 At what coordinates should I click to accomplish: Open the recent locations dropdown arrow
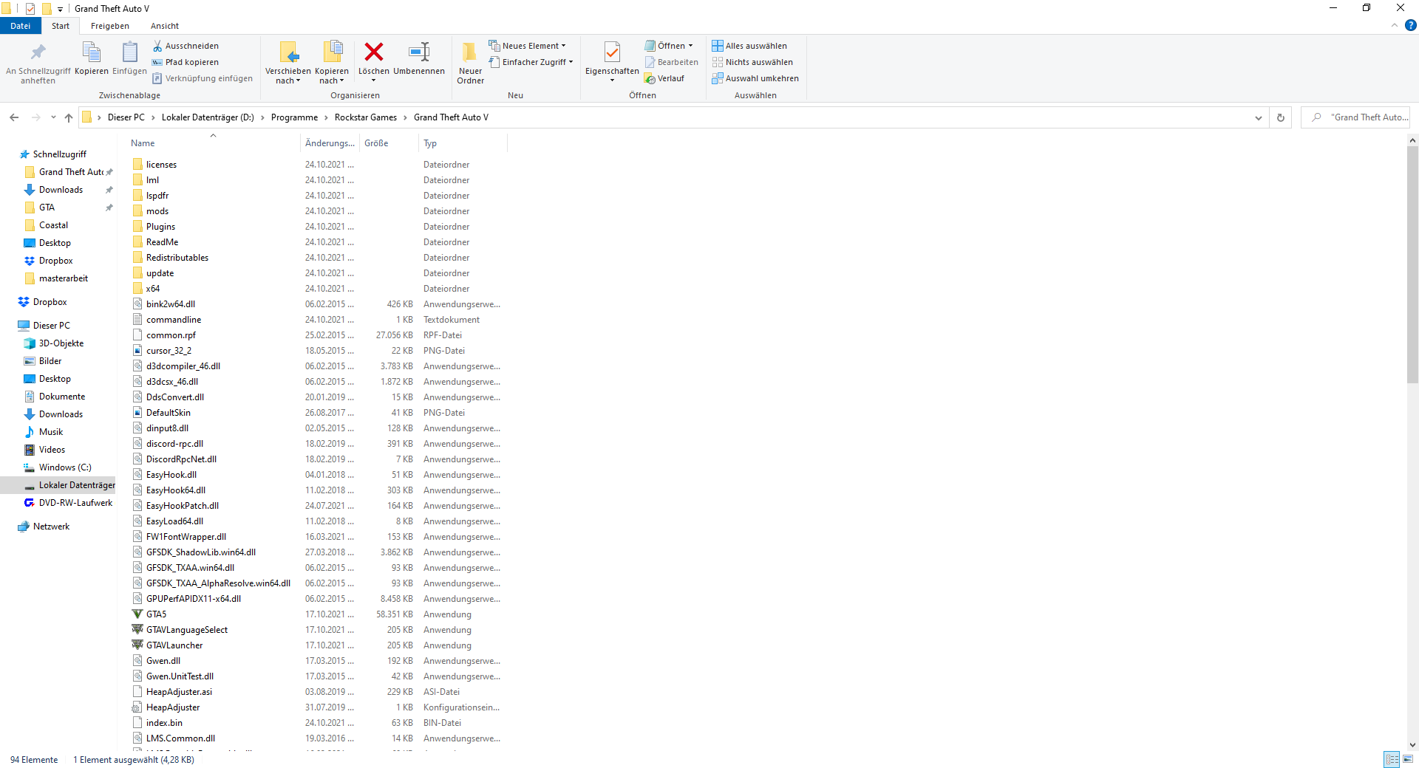coord(53,117)
